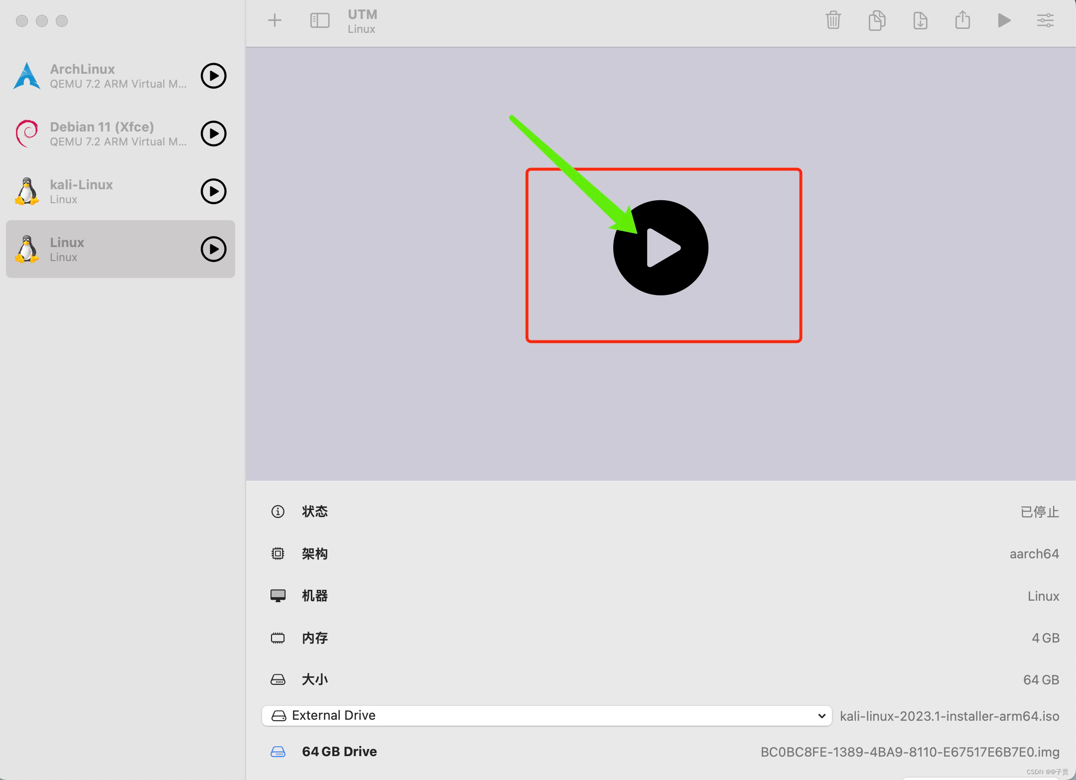This screenshot has height=780, width=1076.
Task: Click the 已停止 status value
Action: pyautogui.click(x=1040, y=512)
